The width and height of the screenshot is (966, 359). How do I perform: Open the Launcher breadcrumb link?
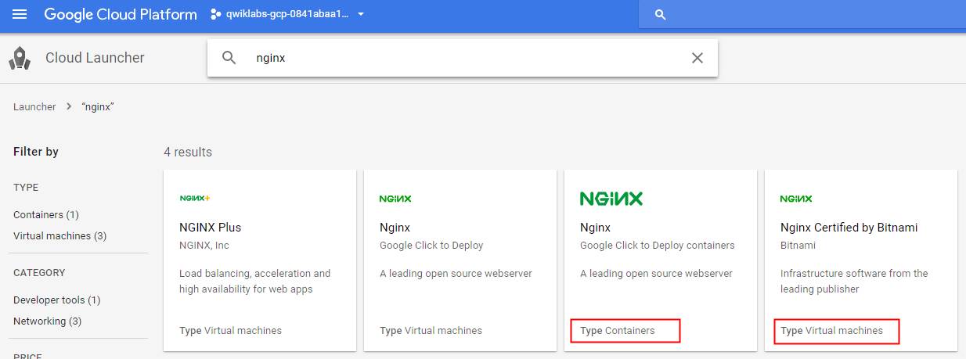point(34,106)
